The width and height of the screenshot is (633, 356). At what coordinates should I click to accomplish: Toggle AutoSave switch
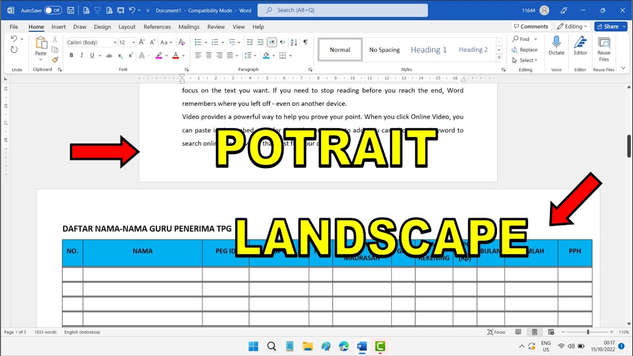[x=53, y=10]
